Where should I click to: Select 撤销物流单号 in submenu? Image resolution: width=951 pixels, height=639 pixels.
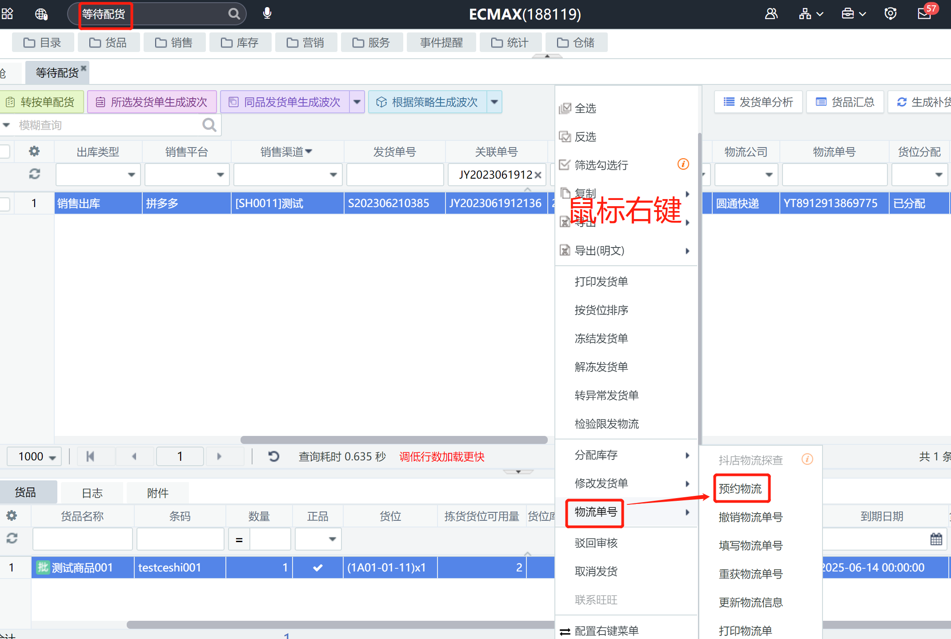point(750,517)
